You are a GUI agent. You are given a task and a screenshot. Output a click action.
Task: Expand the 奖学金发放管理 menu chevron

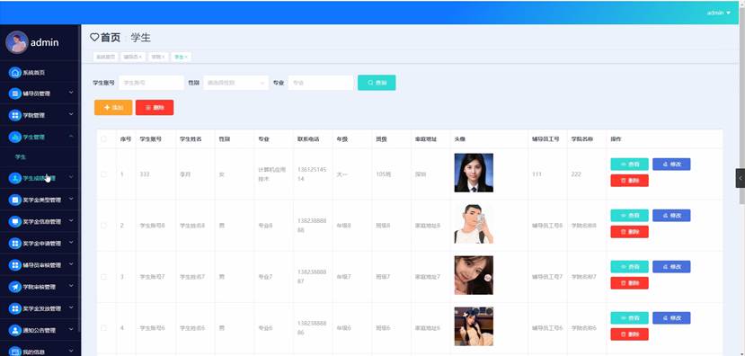coord(71,307)
